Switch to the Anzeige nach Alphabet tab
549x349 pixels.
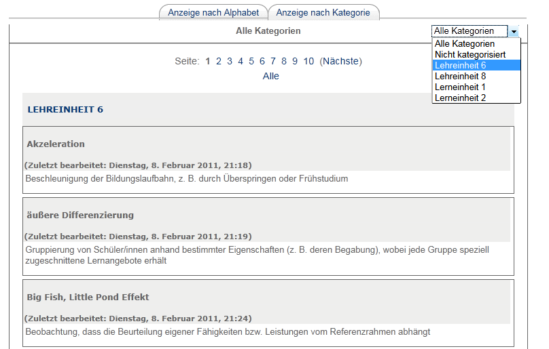213,13
